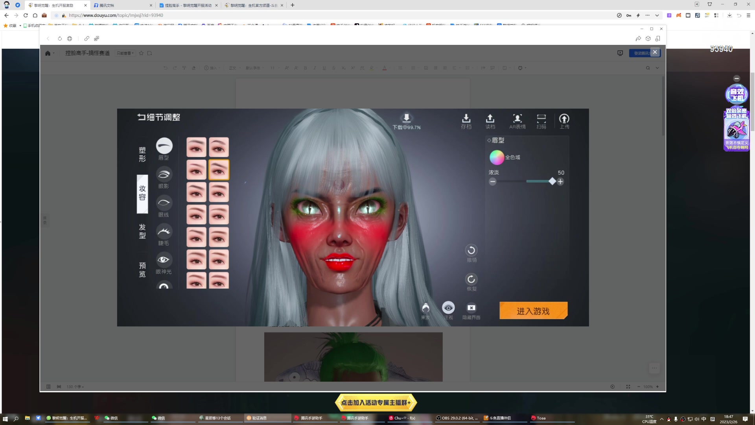This screenshot has height=425, width=755.
Task: Select the 眉型 eyebrow category icon
Action: pyautogui.click(x=164, y=146)
